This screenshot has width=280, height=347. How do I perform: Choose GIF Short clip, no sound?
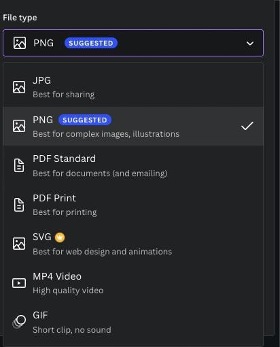pos(133,322)
